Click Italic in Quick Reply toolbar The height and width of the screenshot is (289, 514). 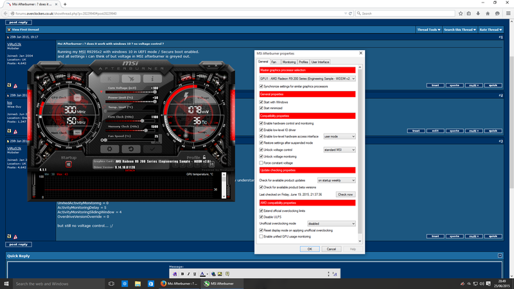pyautogui.click(x=188, y=274)
